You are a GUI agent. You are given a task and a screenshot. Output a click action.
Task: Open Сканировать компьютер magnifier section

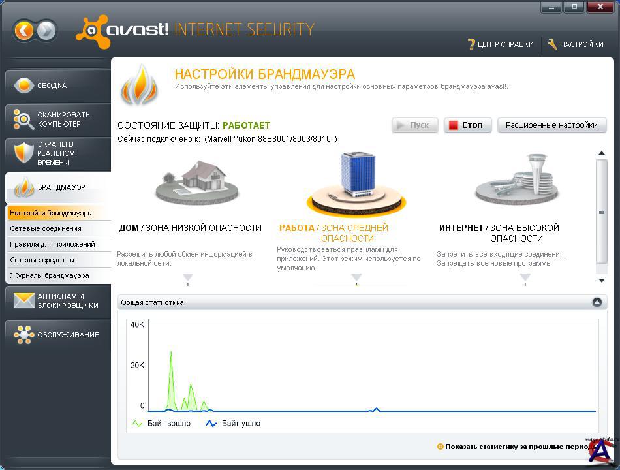click(x=57, y=119)
